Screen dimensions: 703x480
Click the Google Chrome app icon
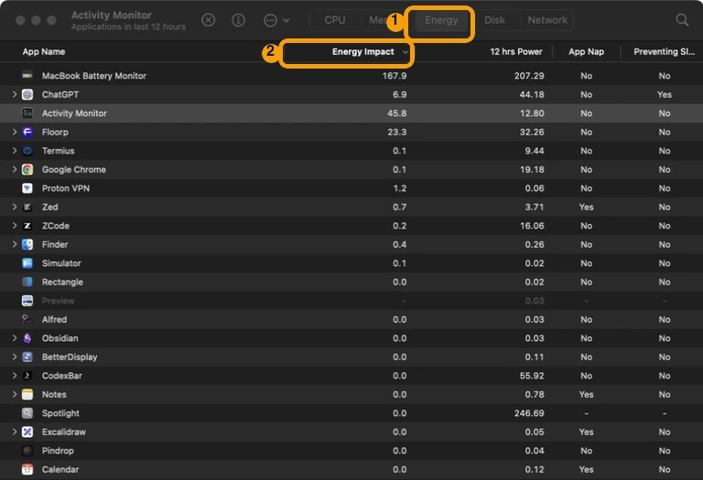[x=27, y=170]
